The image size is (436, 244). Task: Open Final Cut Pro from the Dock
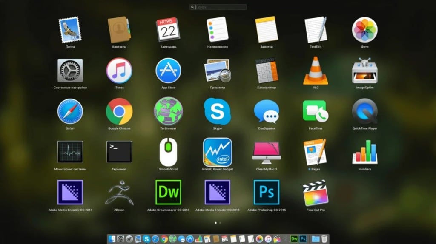(x=277, y=239)
